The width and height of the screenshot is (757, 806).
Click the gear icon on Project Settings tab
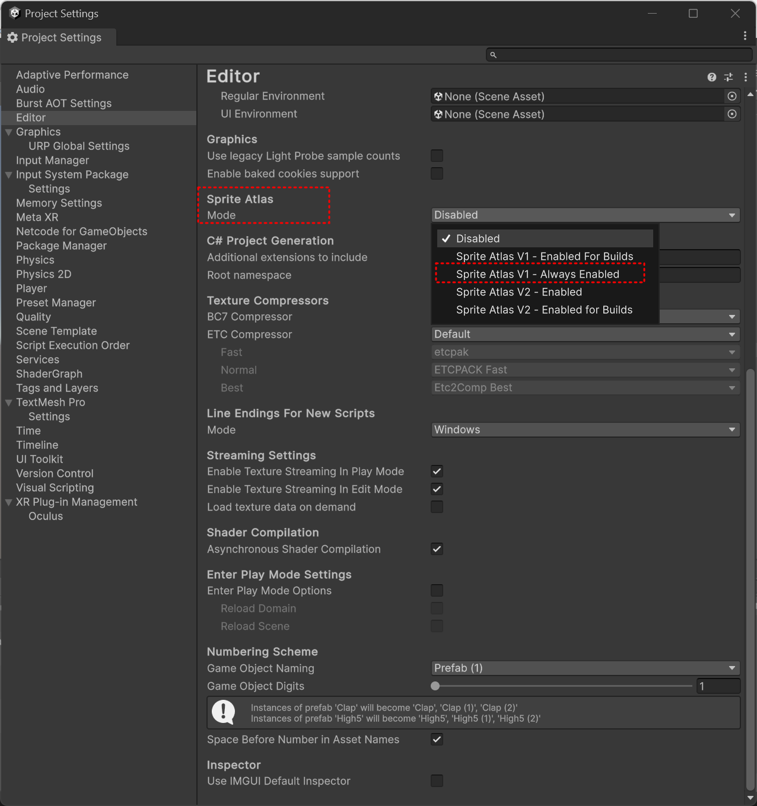(x=12, y=37)
